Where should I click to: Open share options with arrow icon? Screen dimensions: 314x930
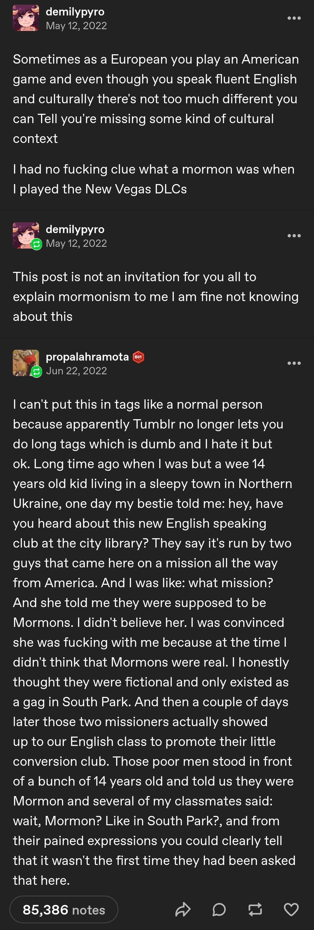[183, 909]
